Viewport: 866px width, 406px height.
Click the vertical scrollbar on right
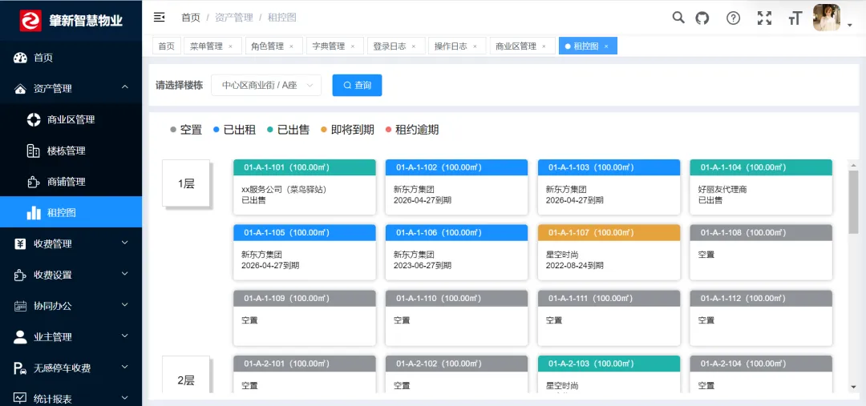tap(853, 200)
